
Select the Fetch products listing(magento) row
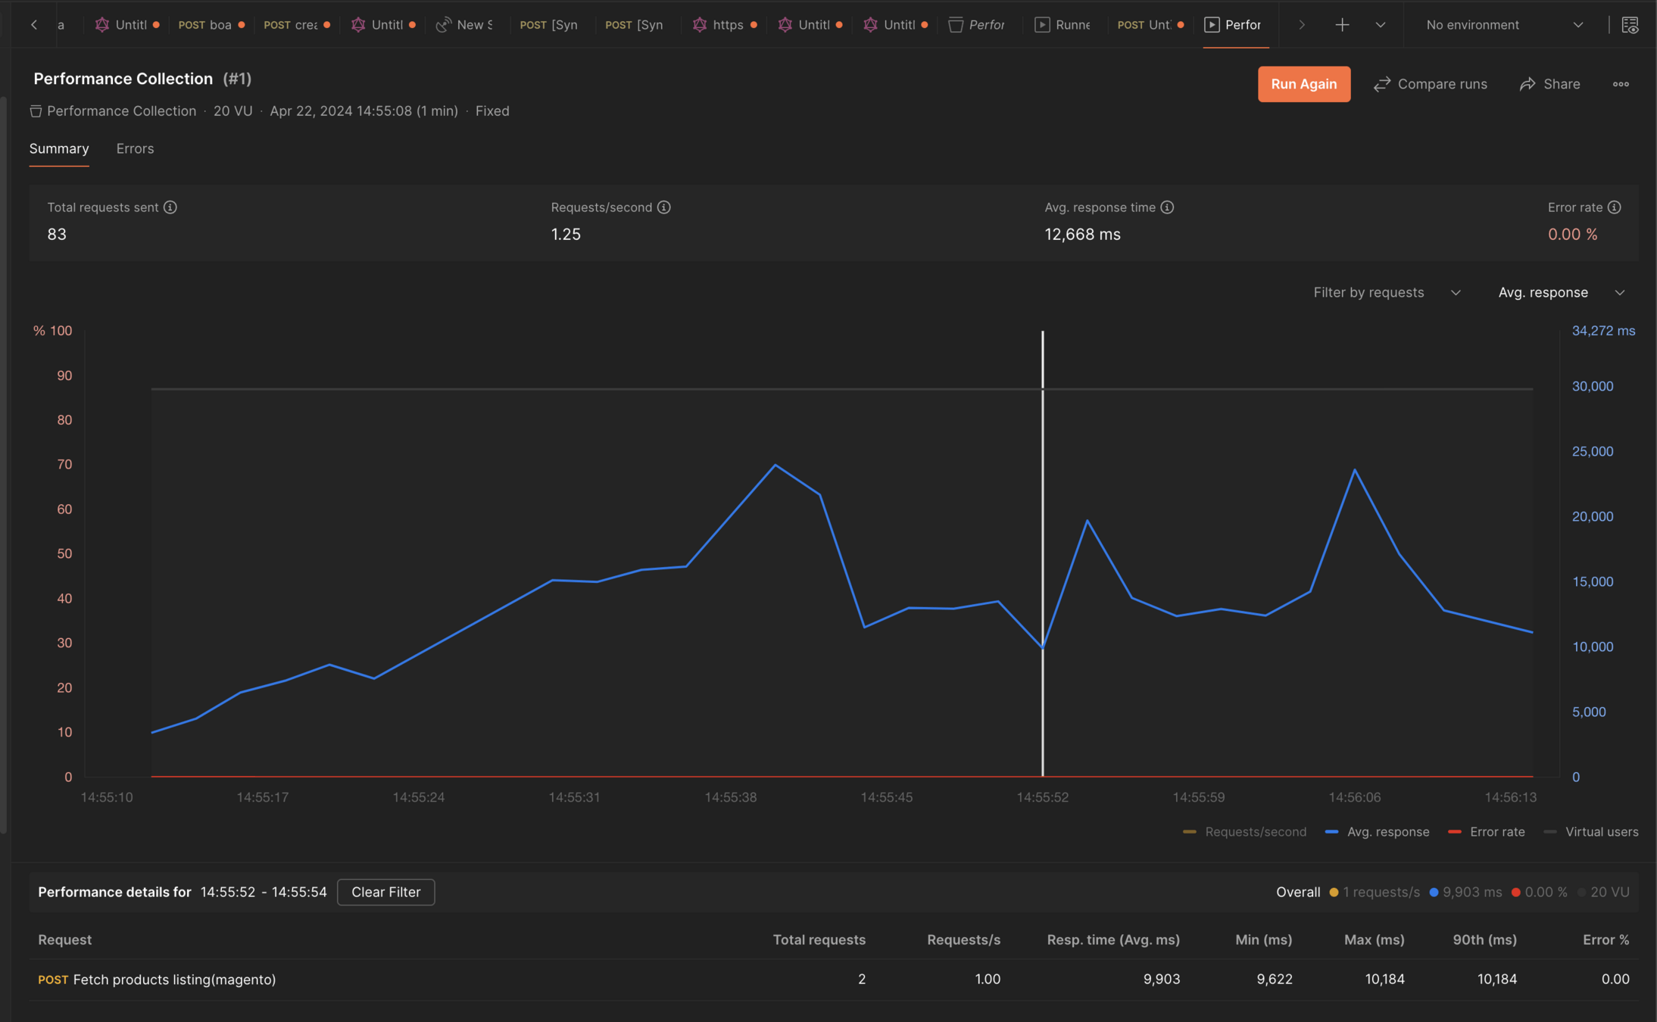pyautogui.click(x=174, y=980)
